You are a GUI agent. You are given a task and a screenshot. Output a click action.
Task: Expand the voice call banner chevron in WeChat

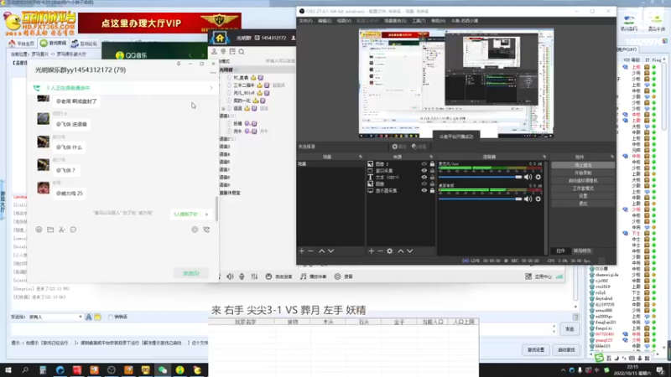(x=211, y=88)
